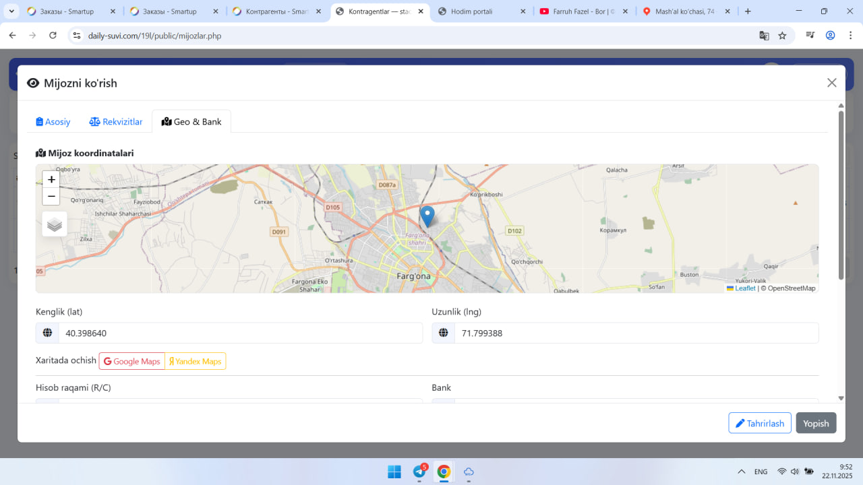Open location in Google Maps
Image resolution: width=863 pixels, height=485 pixels.
132,361
